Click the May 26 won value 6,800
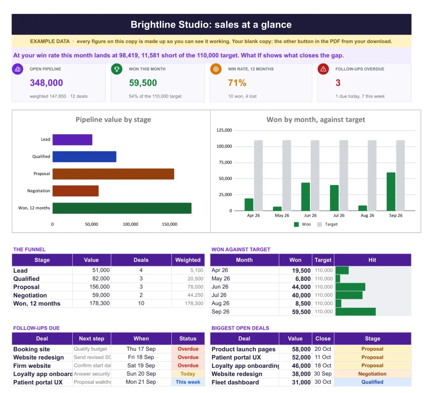 coord(303,279)
